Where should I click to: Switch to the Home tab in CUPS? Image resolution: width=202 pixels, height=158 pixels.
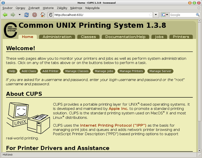click(28, 37)
